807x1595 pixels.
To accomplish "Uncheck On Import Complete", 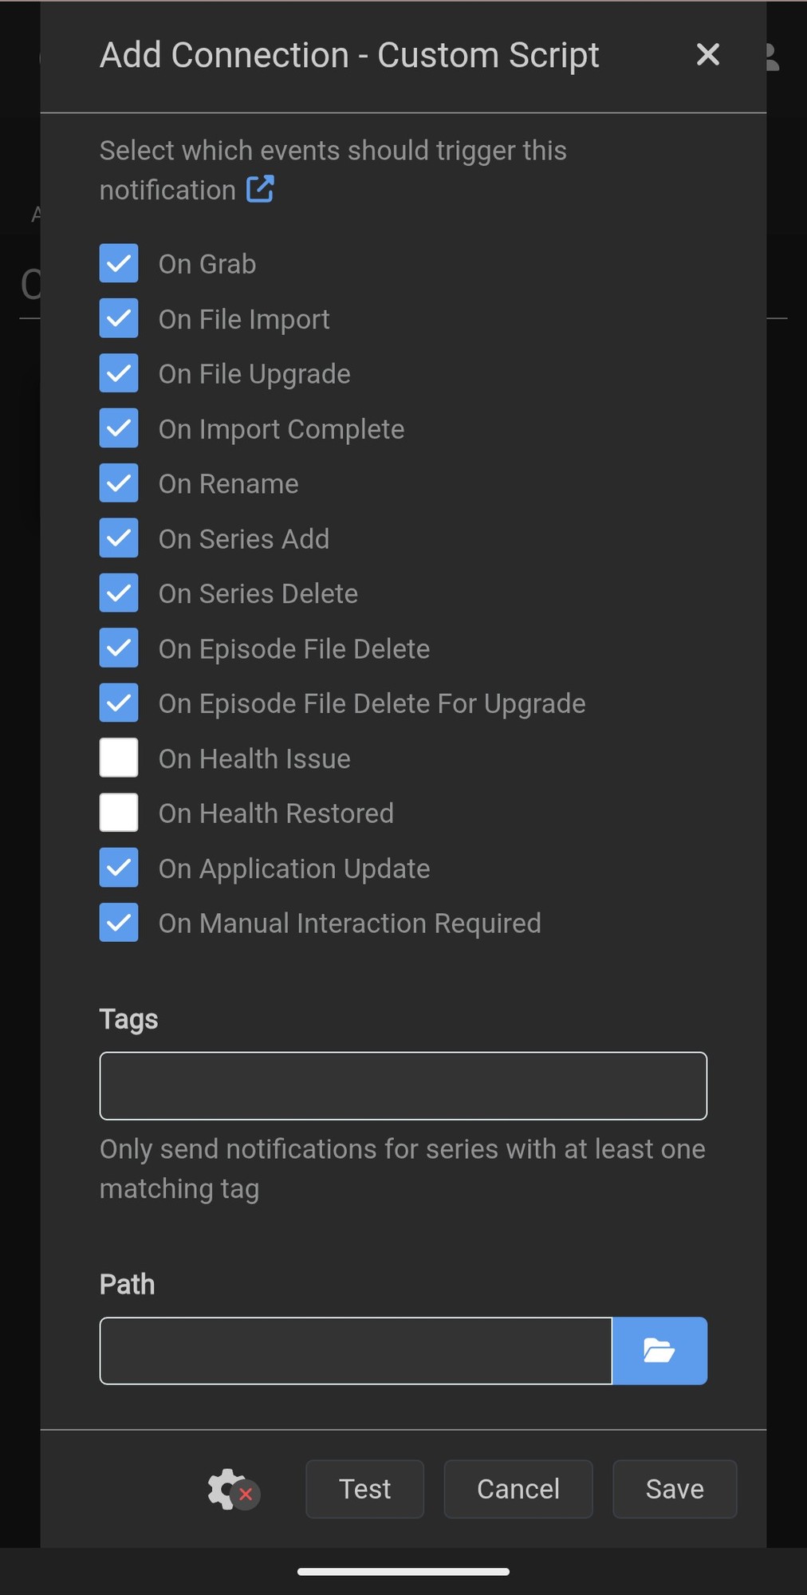I will (x=119, y=428).
